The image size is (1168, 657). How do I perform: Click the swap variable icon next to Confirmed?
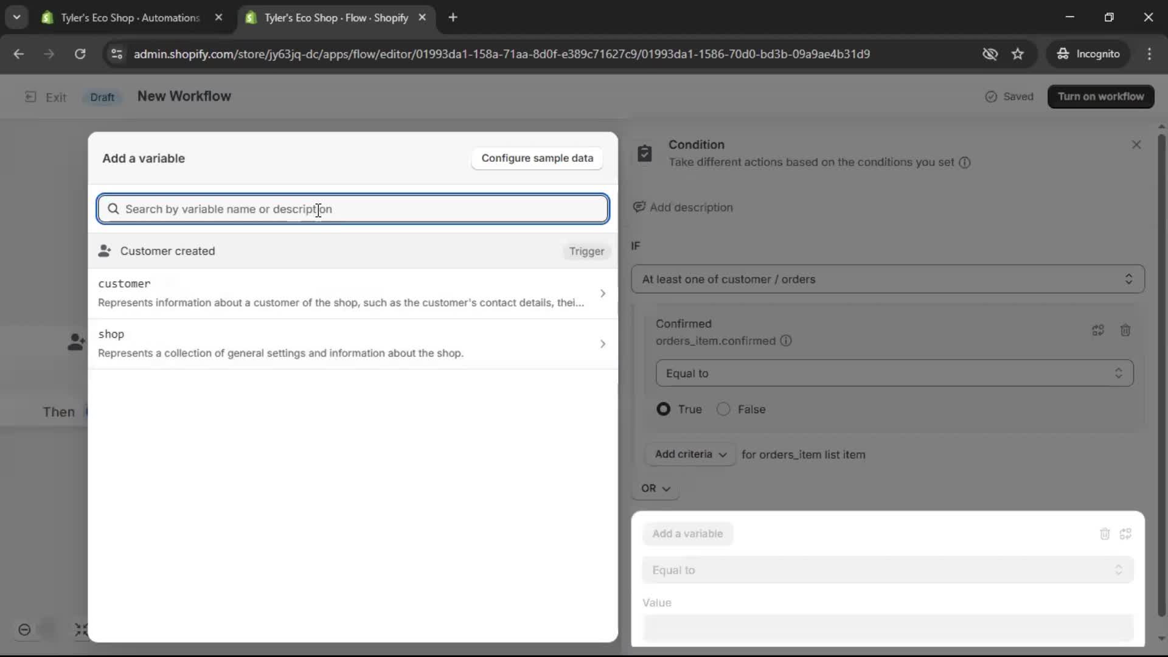click(1098, 330)
